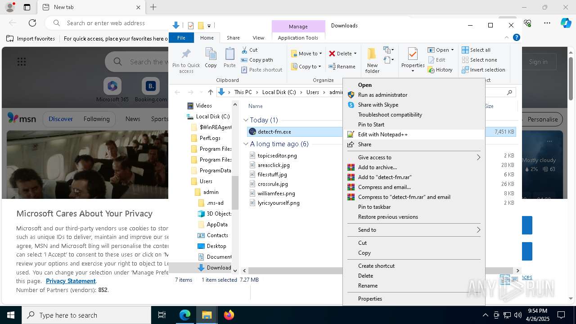
Task: Switch to the Share ribbon tab
Action: point(233,38)
